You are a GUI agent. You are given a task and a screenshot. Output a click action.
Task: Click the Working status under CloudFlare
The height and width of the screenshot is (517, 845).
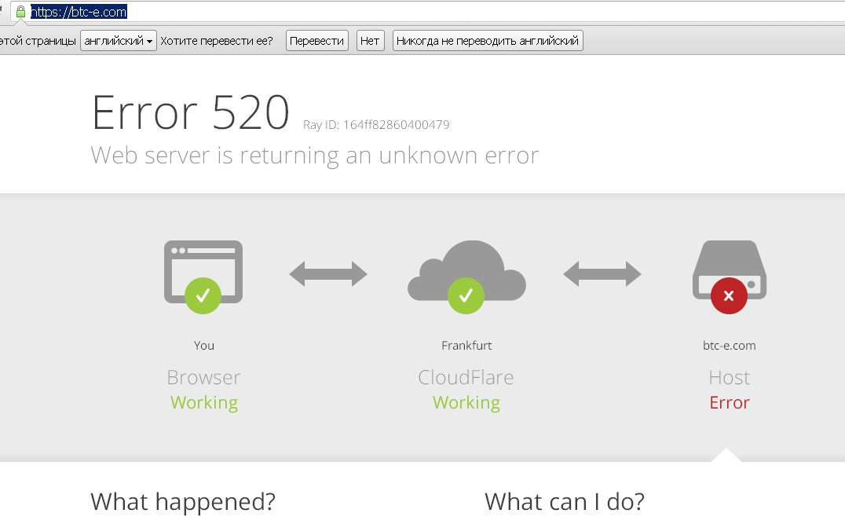coord(466,402)
